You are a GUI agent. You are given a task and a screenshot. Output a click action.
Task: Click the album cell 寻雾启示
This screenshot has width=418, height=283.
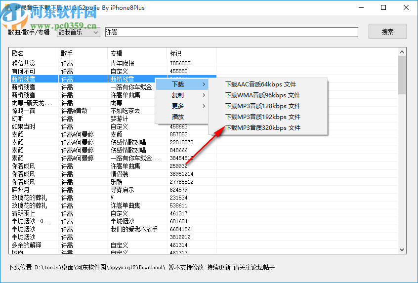tap(123, 190)
